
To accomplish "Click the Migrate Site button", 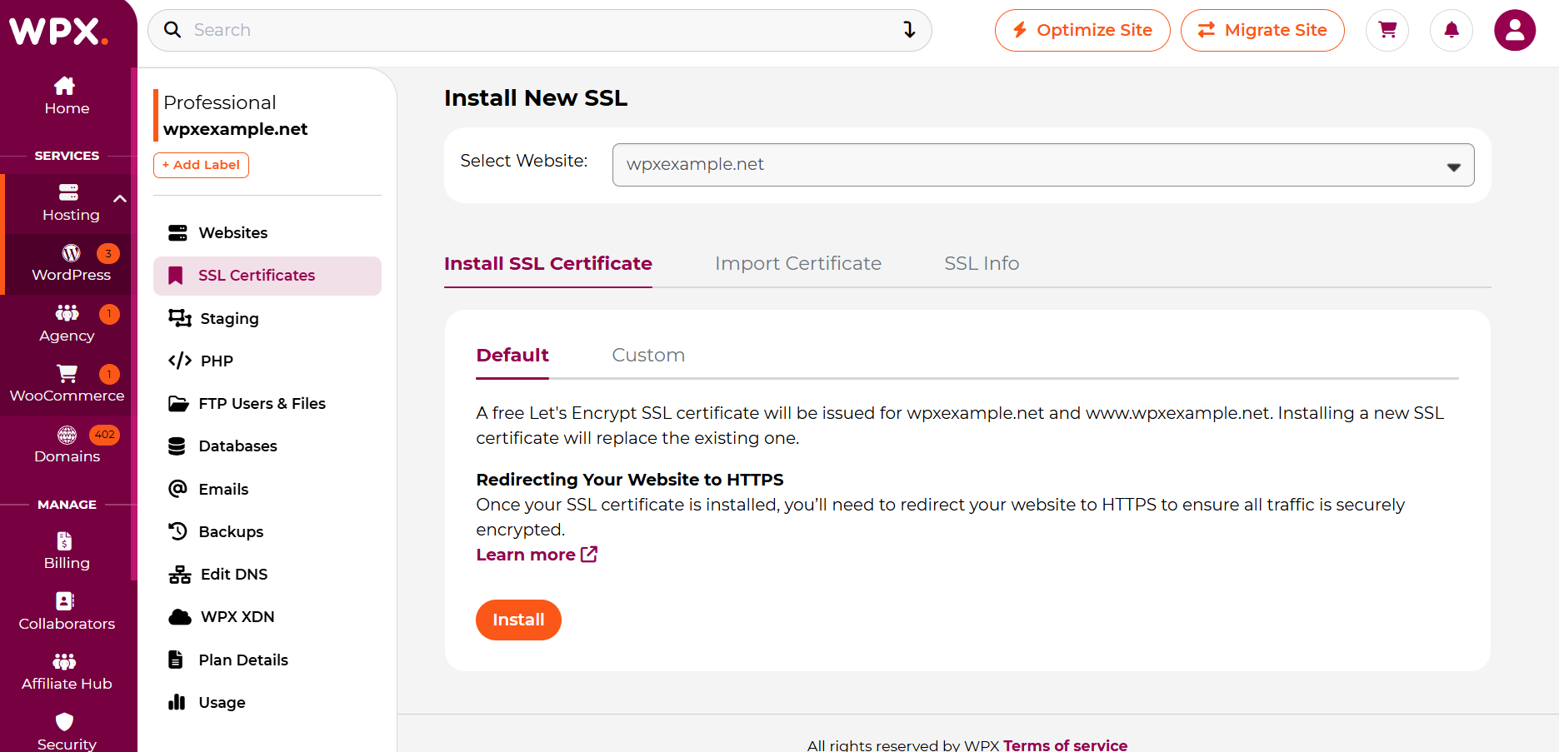I will pyautogui.click(x=1262, y=30).
